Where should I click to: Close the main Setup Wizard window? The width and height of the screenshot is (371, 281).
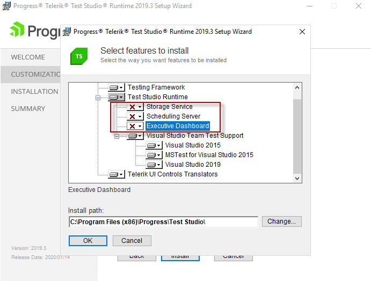point(359,6)
